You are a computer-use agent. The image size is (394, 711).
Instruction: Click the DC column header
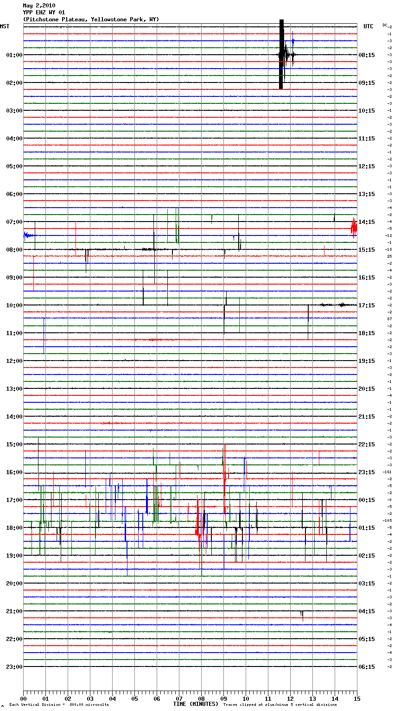click(385, 25)
